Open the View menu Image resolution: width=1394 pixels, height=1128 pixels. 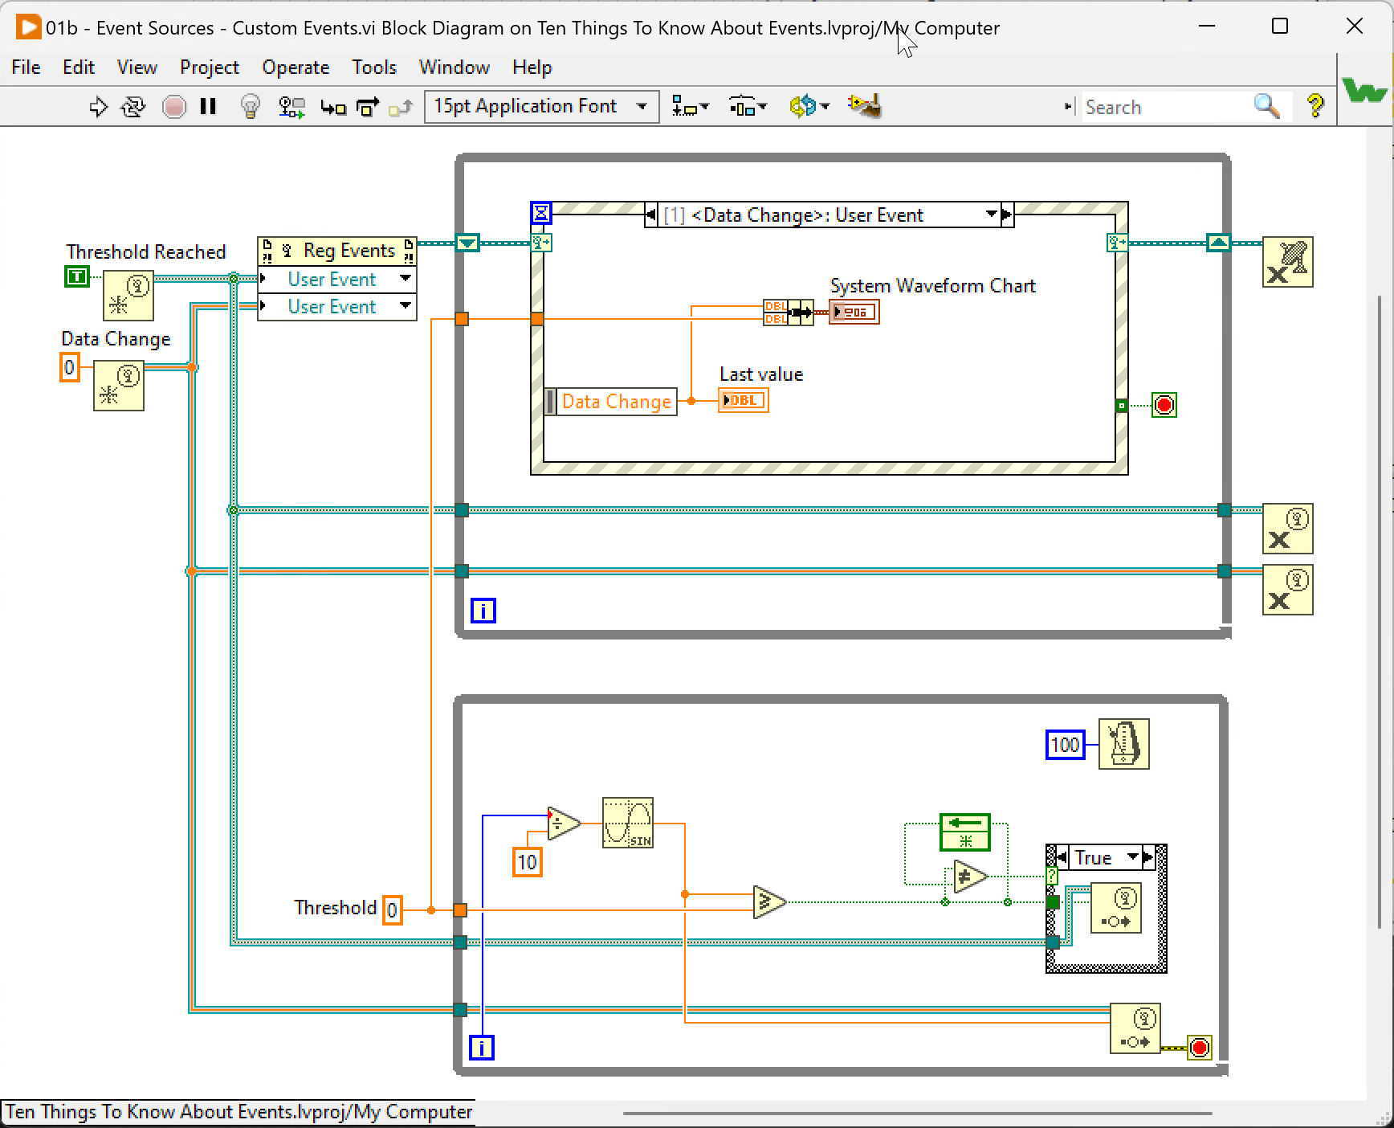(137, 67)
